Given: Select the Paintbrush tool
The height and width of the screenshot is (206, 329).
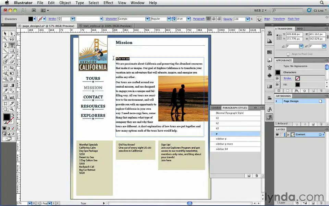Looking at the screenshot, I should [x=5, y=56].
